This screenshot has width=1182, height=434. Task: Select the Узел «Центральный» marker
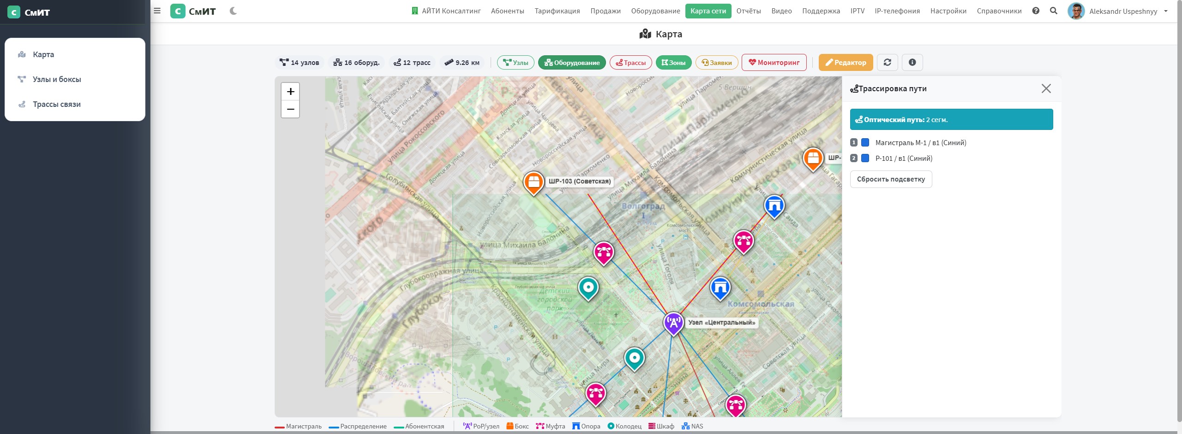coord(673,323)
